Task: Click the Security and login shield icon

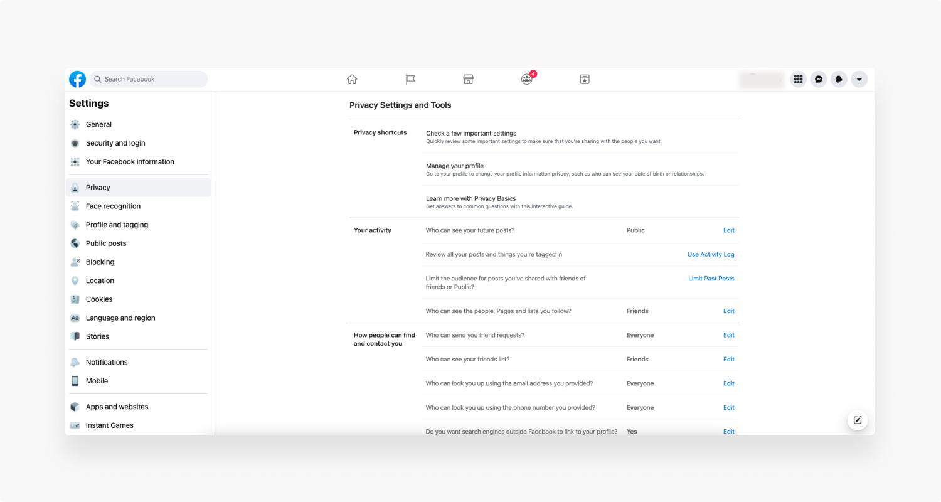Action: (x=75, y=143)
